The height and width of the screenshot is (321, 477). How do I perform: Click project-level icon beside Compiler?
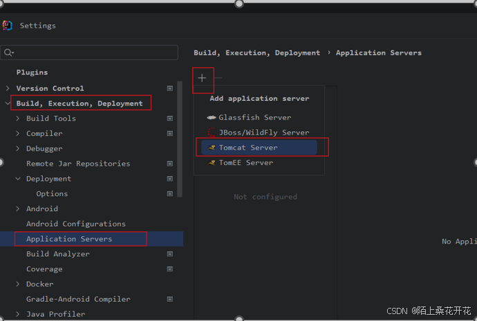[170, 134]
